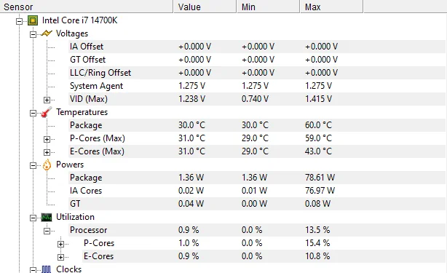Click the 1.415 V maximum VID value
Image resolution: width=447 pixels, height=273 pixels.
tap(318, 99)
